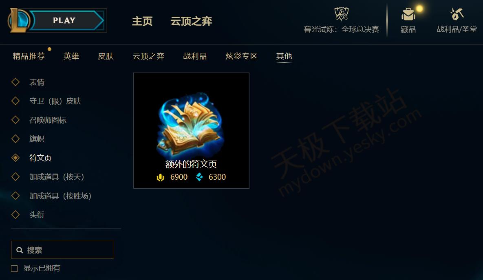Switch to the 皮肤 store tab
The height and width of the screenshot is (280, 483).
(106, 56)
